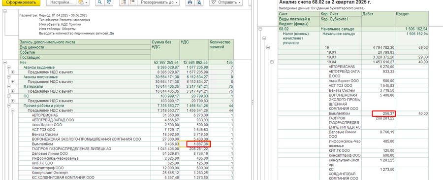Select Аква Маркет ООО in left report
The width and height of the screenshot is (443, 180).
[46, 125]
